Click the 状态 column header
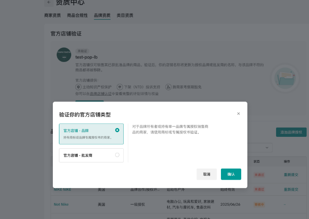Image resolution: width=309 pixels, height=219 pixels. 257,161
